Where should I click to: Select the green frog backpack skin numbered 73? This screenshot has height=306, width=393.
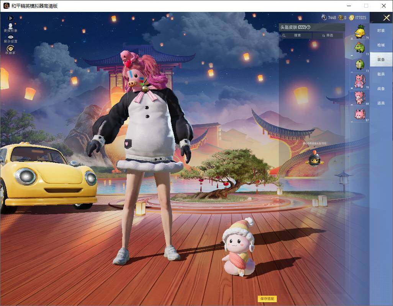pos(360,64)
